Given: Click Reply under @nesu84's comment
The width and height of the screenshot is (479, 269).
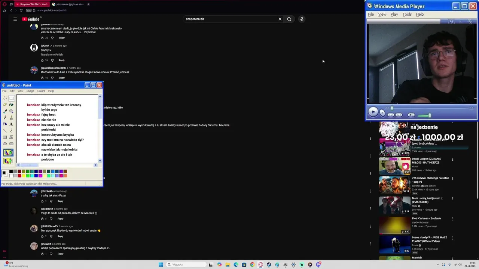Looking at the screenshot, I should [x=61, y=254].
